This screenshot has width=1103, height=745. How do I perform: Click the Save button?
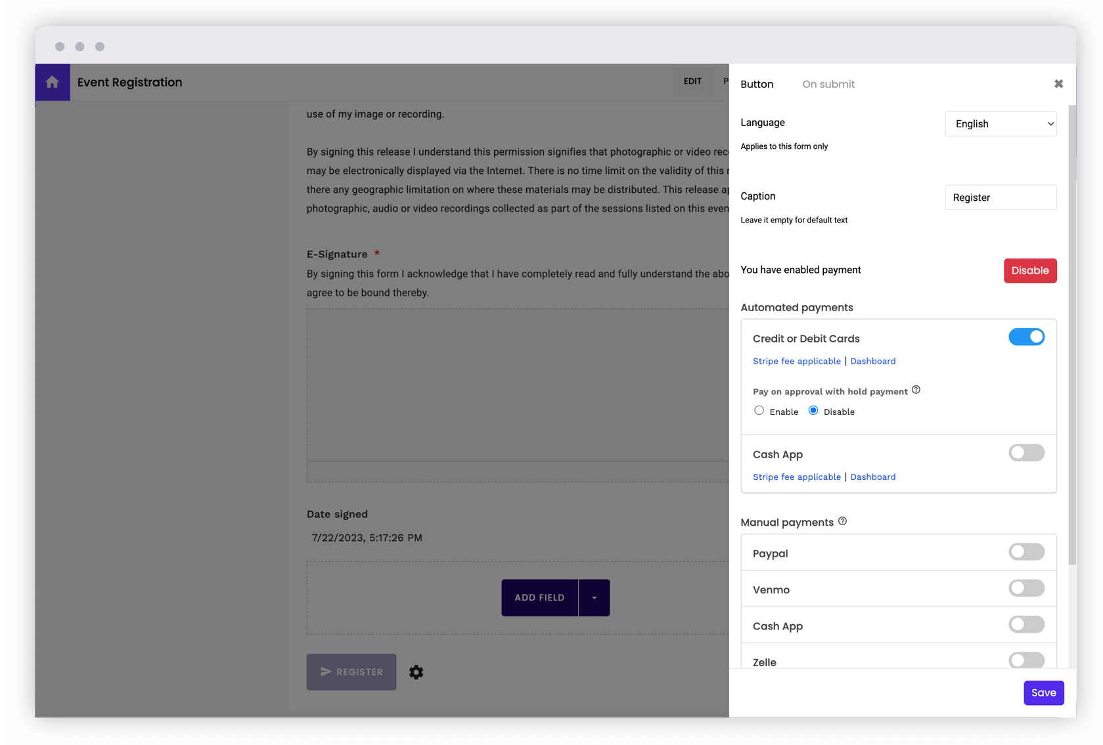coord(1043,692)
